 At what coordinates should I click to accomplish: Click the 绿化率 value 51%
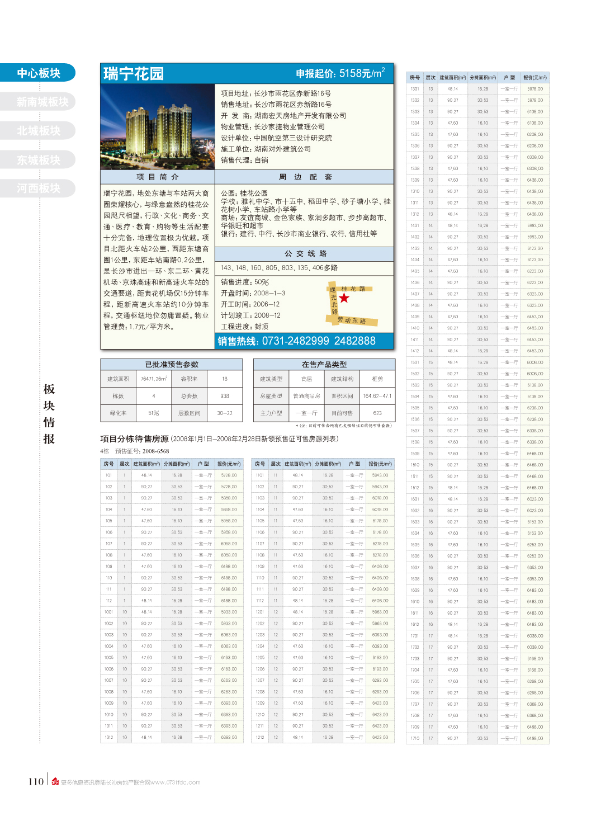(154, 413)
